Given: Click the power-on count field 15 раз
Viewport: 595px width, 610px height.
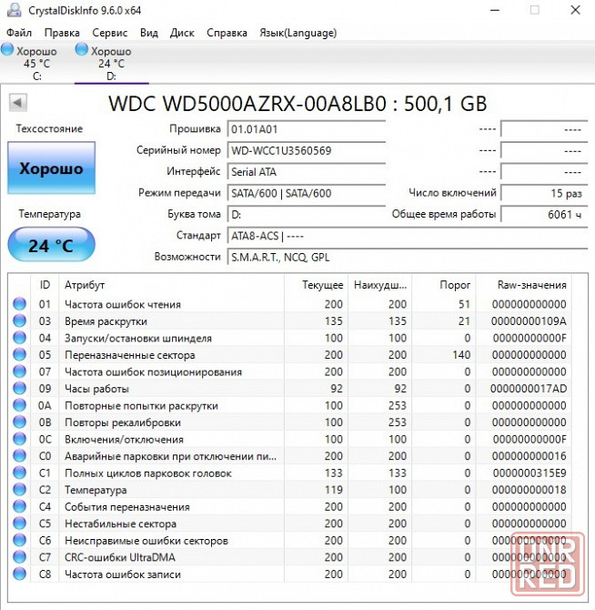Looking at the screenshot, I should (544, 193).
